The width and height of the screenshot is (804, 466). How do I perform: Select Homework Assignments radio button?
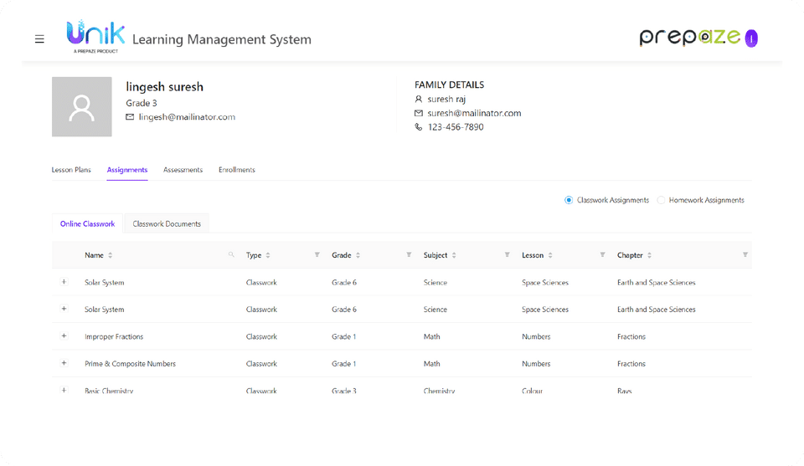point(661,200)
